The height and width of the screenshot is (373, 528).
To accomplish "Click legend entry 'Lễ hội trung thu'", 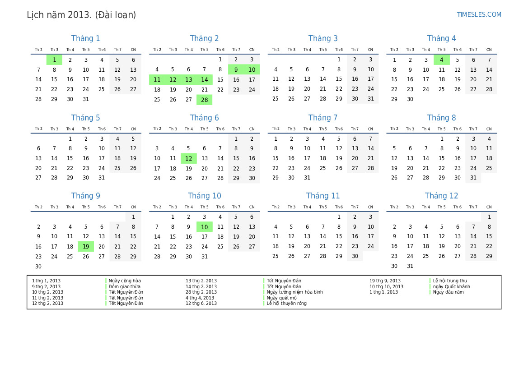I will tap(450, 281).
